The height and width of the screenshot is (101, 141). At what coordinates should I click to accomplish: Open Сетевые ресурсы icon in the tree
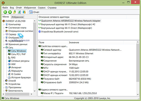[x=9, y=61]
